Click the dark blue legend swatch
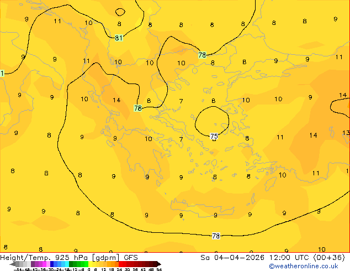The image size is (350, 271). pyautogui.click(x=52, y=264)
